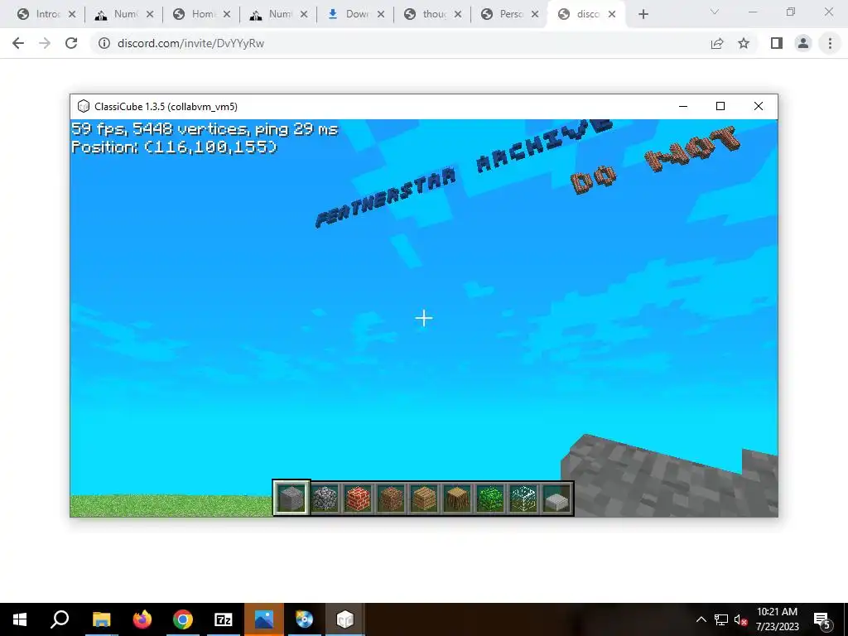This screenshot has height=636, width=848.
Task: Go back to the previous page
Action: [18, 43]
